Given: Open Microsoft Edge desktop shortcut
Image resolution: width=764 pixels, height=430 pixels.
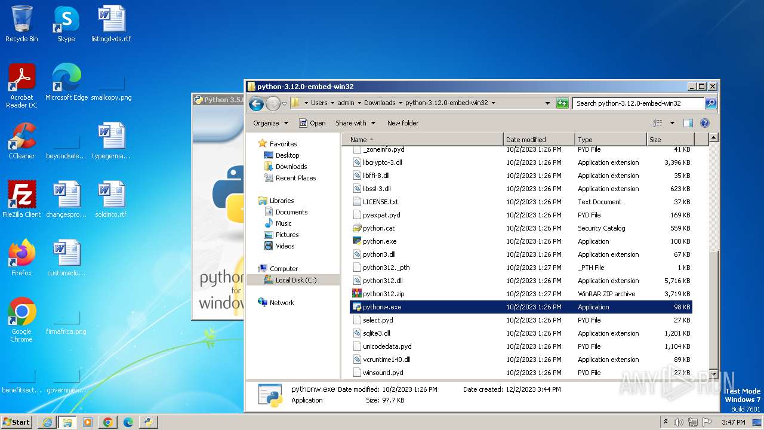Looking at the screenshot, I should pyautogui.click(x=66, y=82).
